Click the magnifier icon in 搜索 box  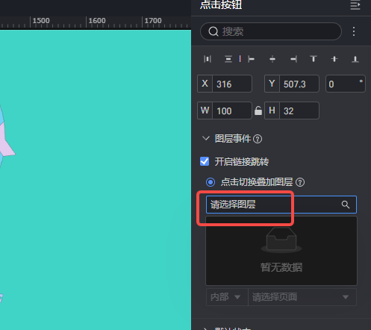[213, 31]
